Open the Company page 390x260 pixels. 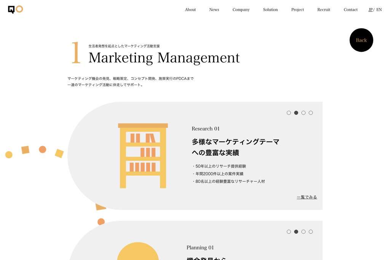(x=241, y=10)
